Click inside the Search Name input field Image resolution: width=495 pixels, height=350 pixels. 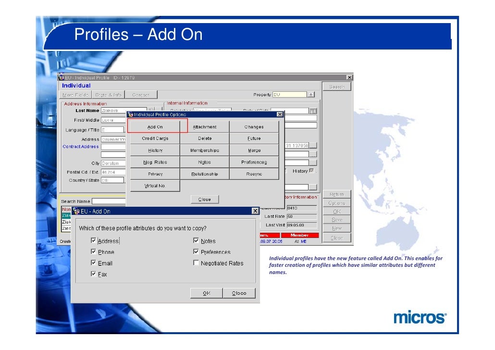109,201
